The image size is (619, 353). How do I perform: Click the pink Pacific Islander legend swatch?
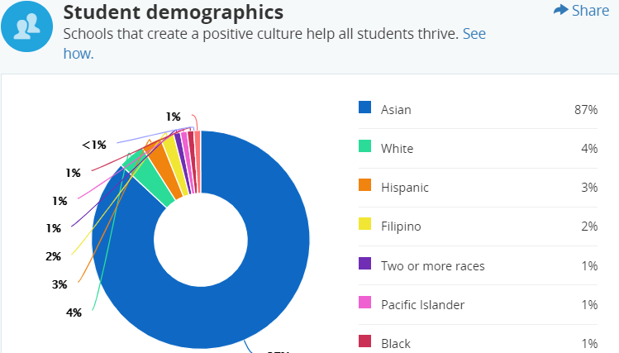(x=364, y=303)
